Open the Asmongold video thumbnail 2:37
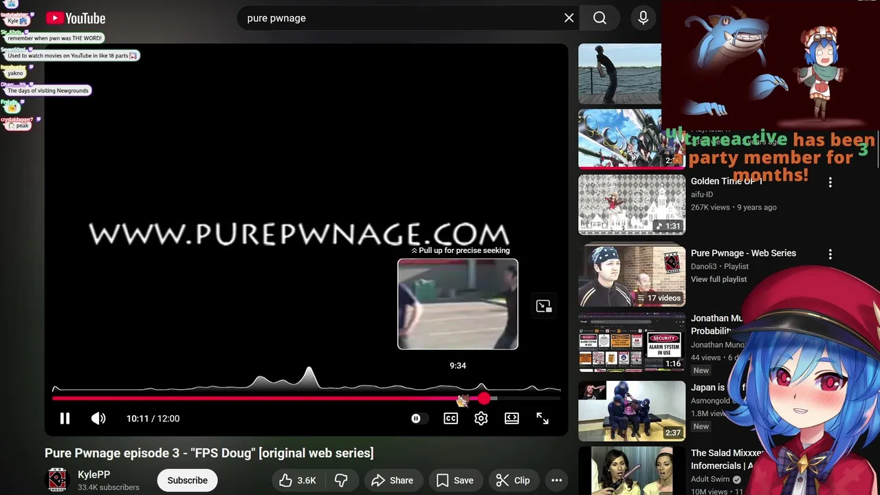Viewport: 880px width, 495px height. point(632,411)
